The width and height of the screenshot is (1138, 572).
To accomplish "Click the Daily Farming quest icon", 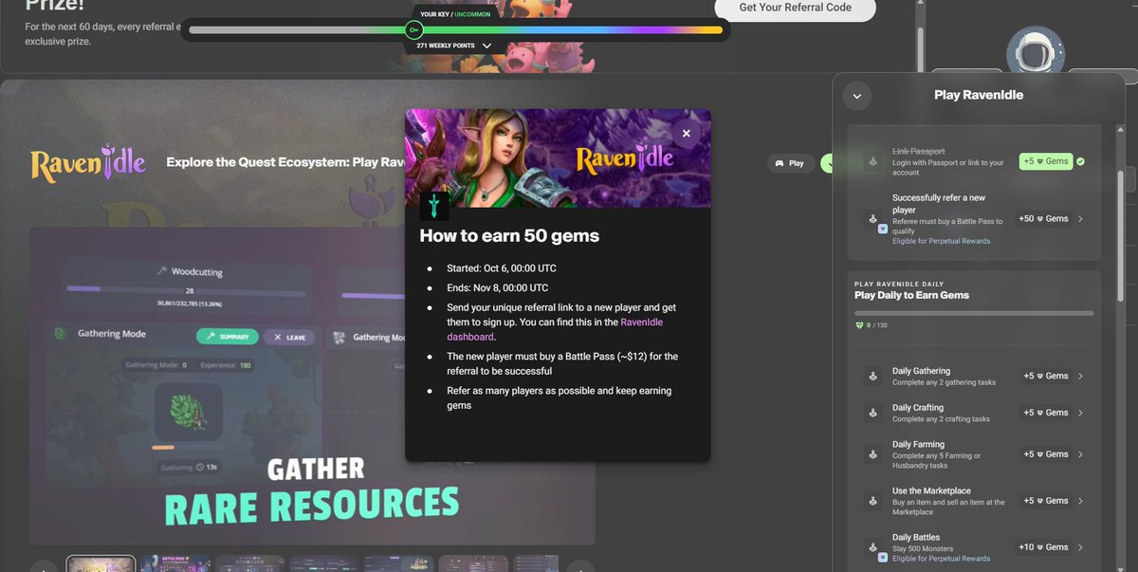I will pos(872,455).
